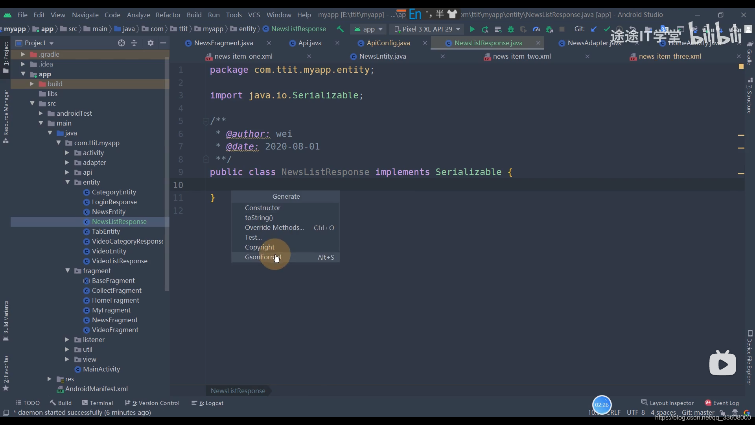Viewport: 755px width, 425px height.
Task: Click the UTF-8 encoding status entry
Action: point(636,412)
